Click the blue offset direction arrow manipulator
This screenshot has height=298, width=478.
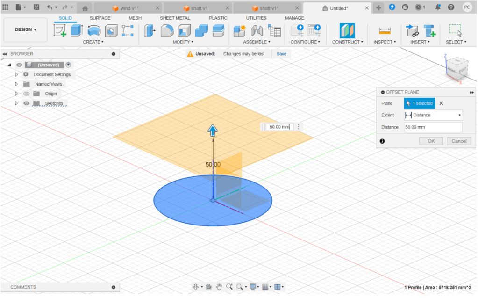[x=213, y=131]
